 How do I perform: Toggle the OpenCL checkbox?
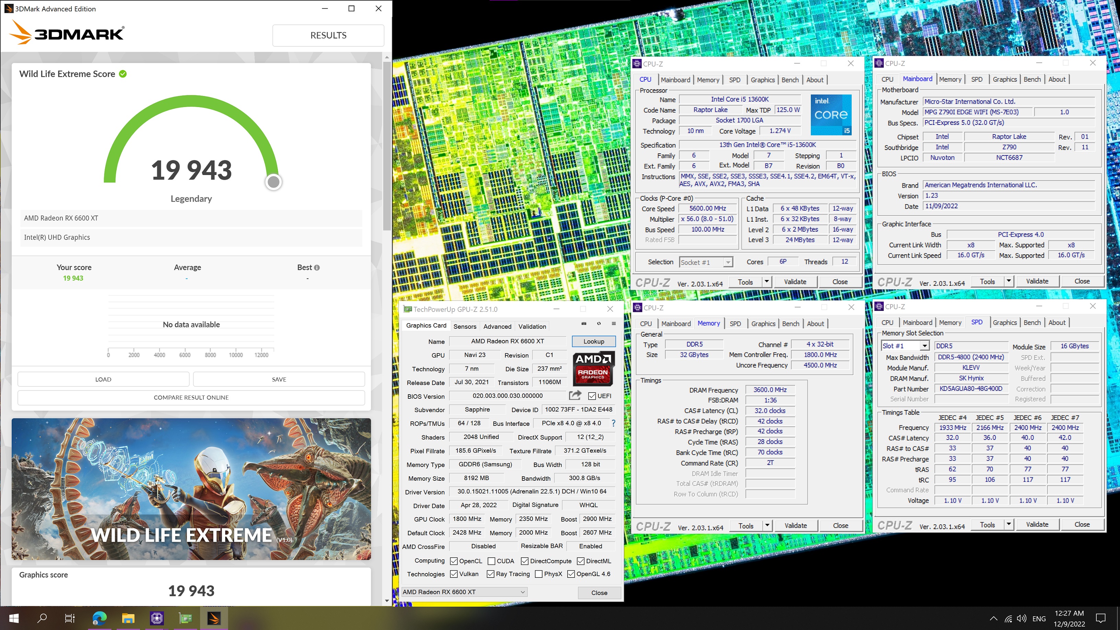(454, 561)
